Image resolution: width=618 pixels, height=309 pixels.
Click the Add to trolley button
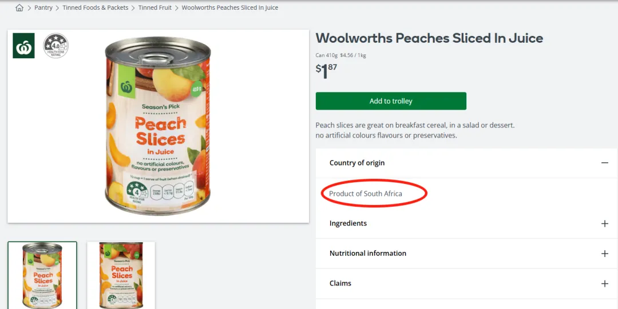click(x=391, y=101)
